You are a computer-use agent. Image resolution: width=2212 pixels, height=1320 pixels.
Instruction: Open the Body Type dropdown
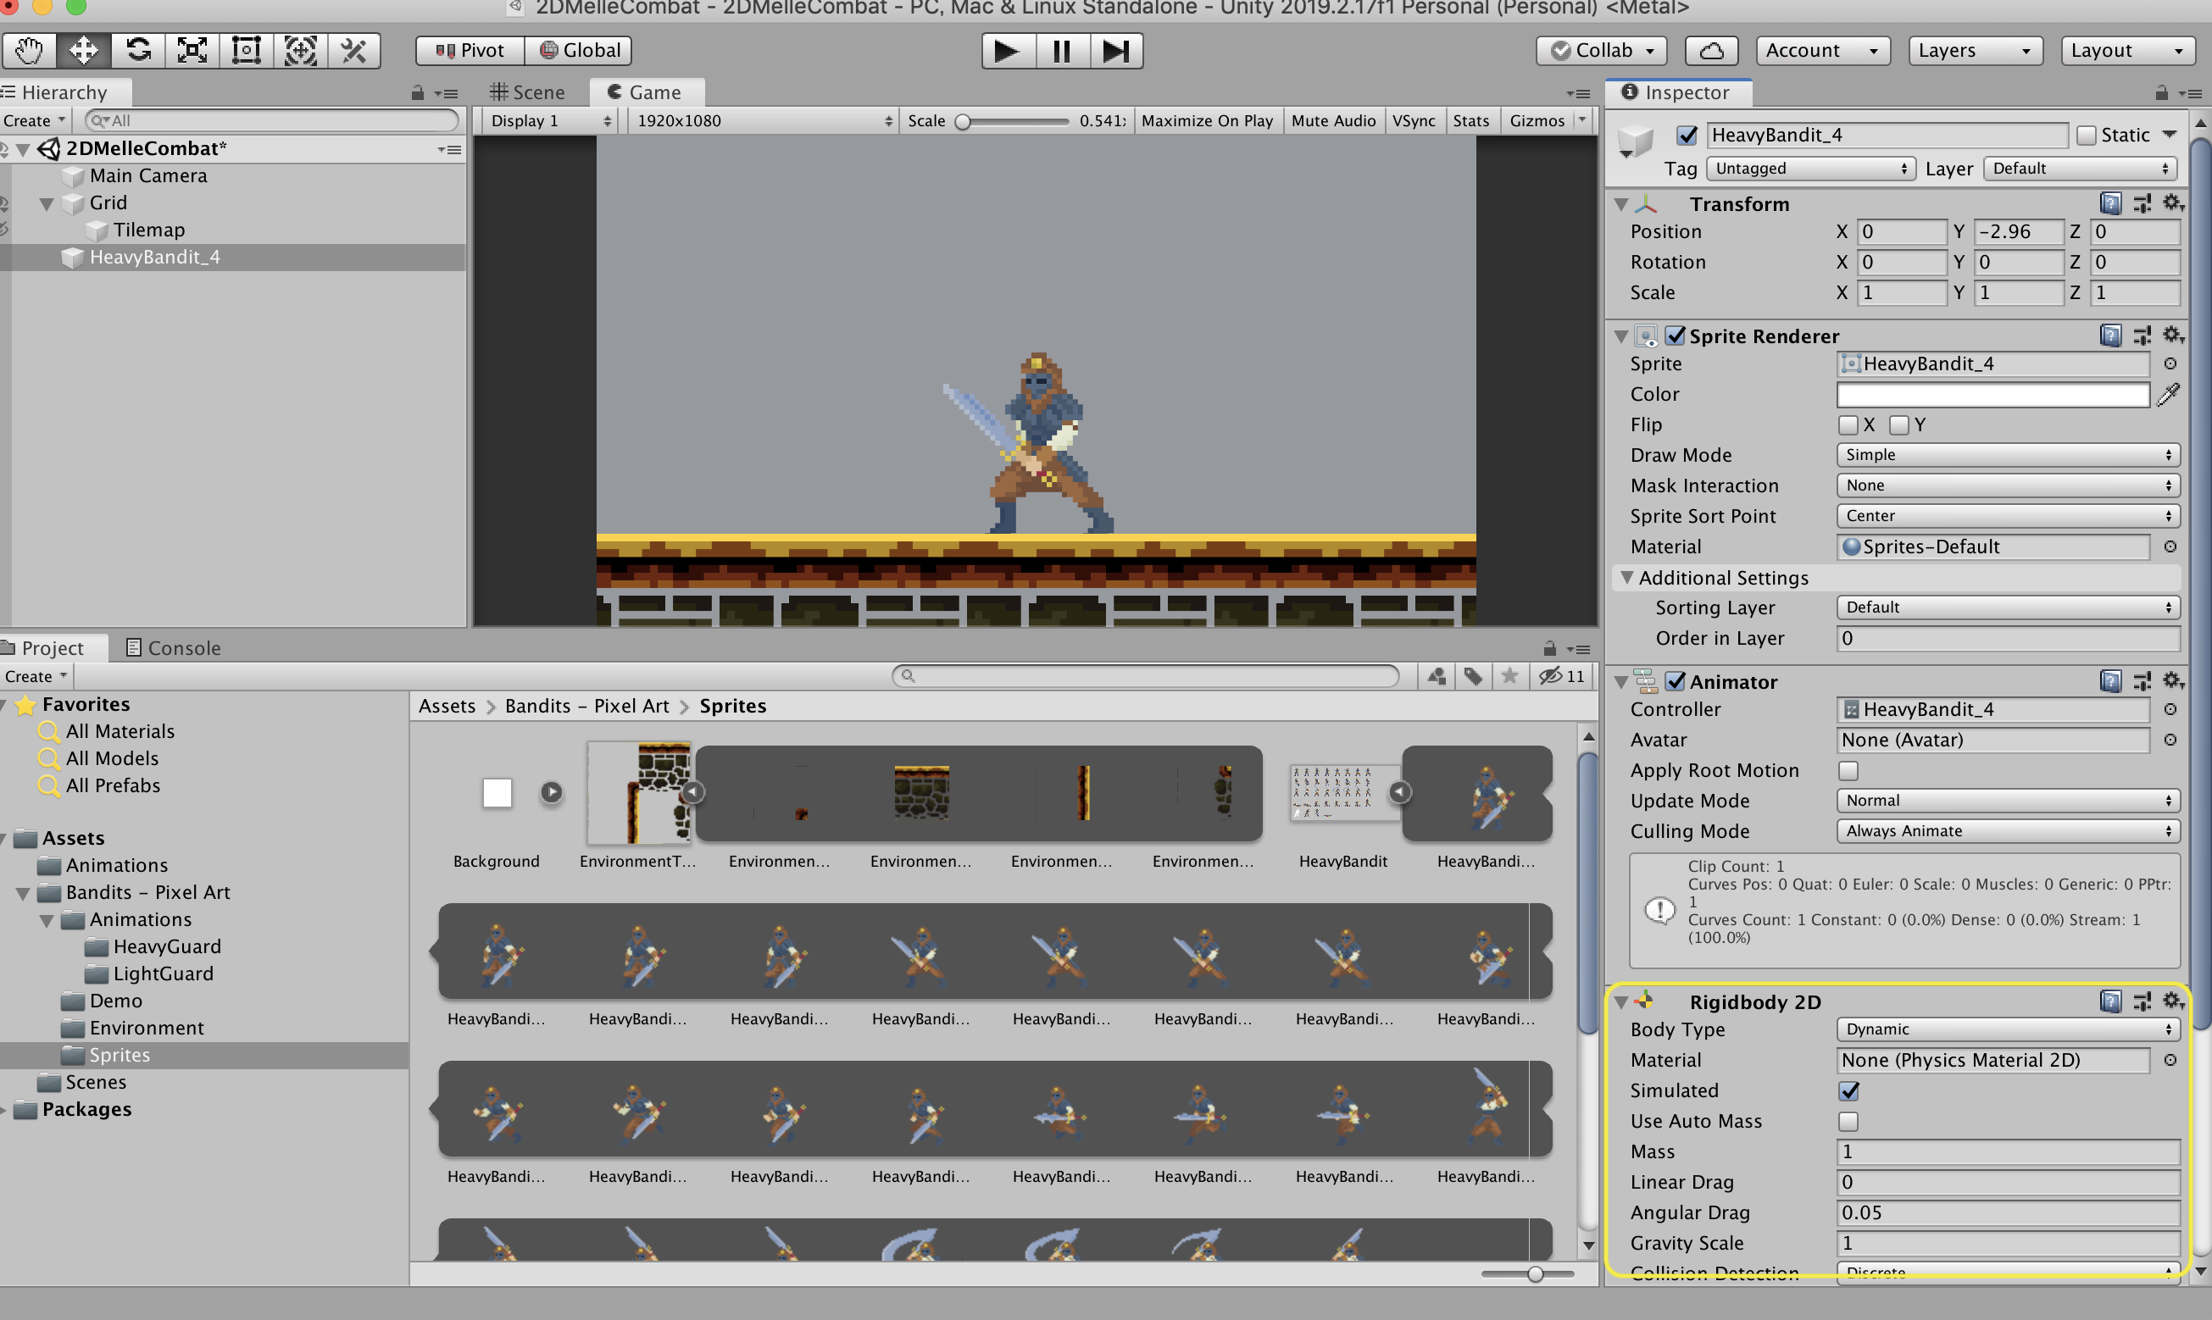click(x=2008, y=1029)
